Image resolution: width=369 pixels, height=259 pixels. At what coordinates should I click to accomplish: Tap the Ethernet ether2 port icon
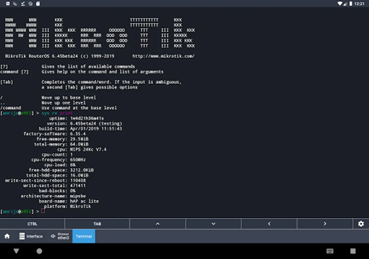53,236
